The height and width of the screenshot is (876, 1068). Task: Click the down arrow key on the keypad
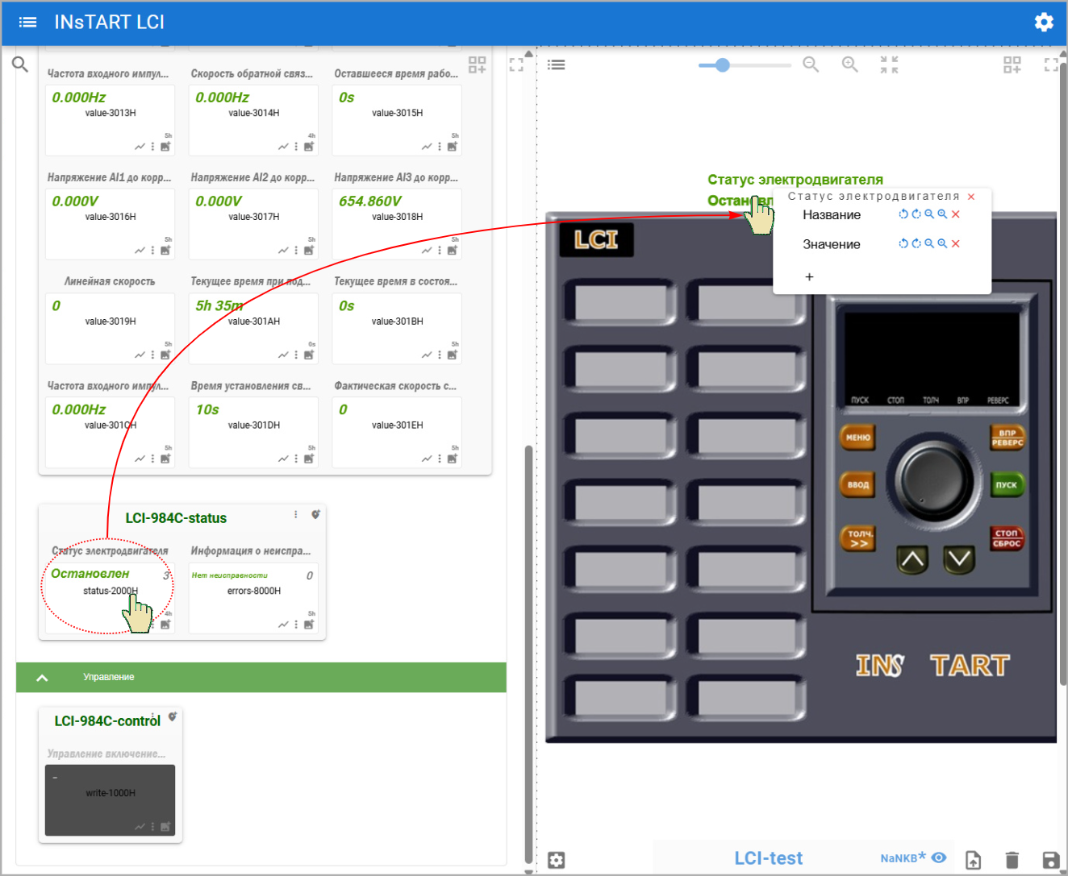point(959,559)
